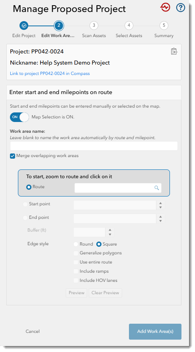The image size is (195, 352).
Task: Increase Buffer (ft) stepper value
Action: tap(110, 230)
